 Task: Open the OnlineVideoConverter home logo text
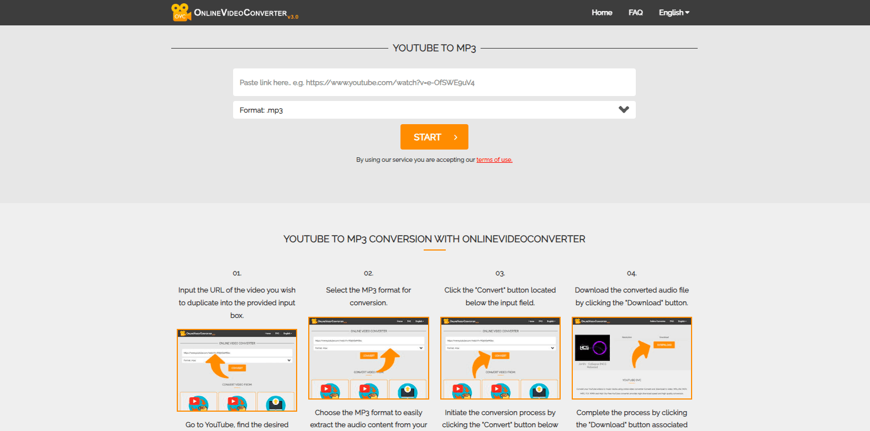[246, 13]
